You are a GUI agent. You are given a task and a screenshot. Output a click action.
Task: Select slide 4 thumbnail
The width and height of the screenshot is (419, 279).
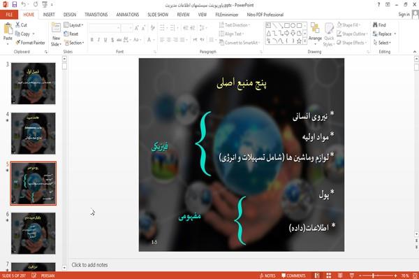pos(34,134)
